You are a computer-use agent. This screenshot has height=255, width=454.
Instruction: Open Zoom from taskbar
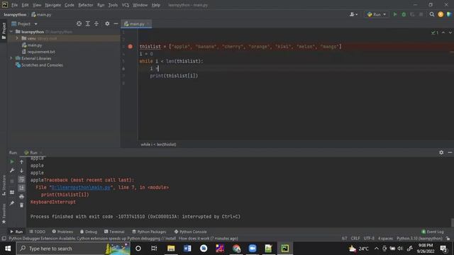(253, 249)
